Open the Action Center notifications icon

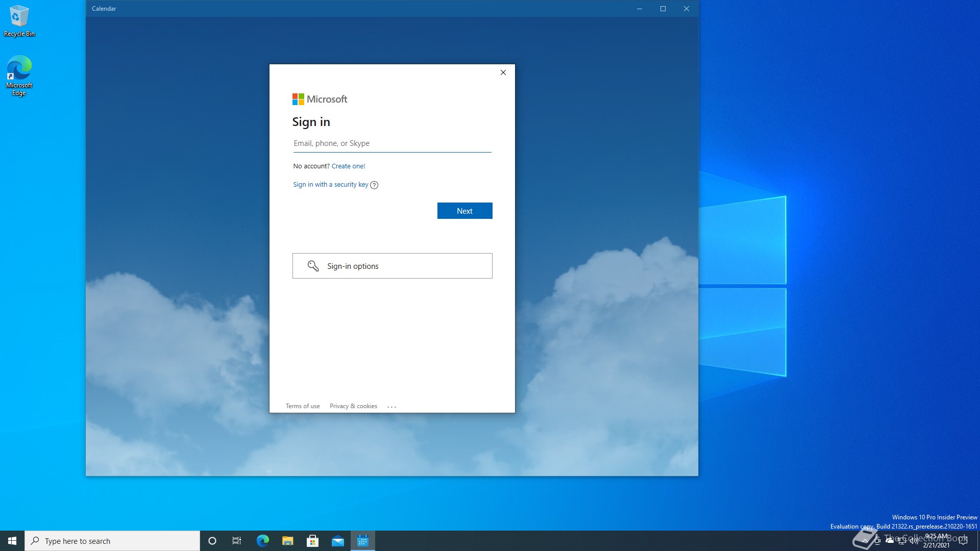click(963, 541)
